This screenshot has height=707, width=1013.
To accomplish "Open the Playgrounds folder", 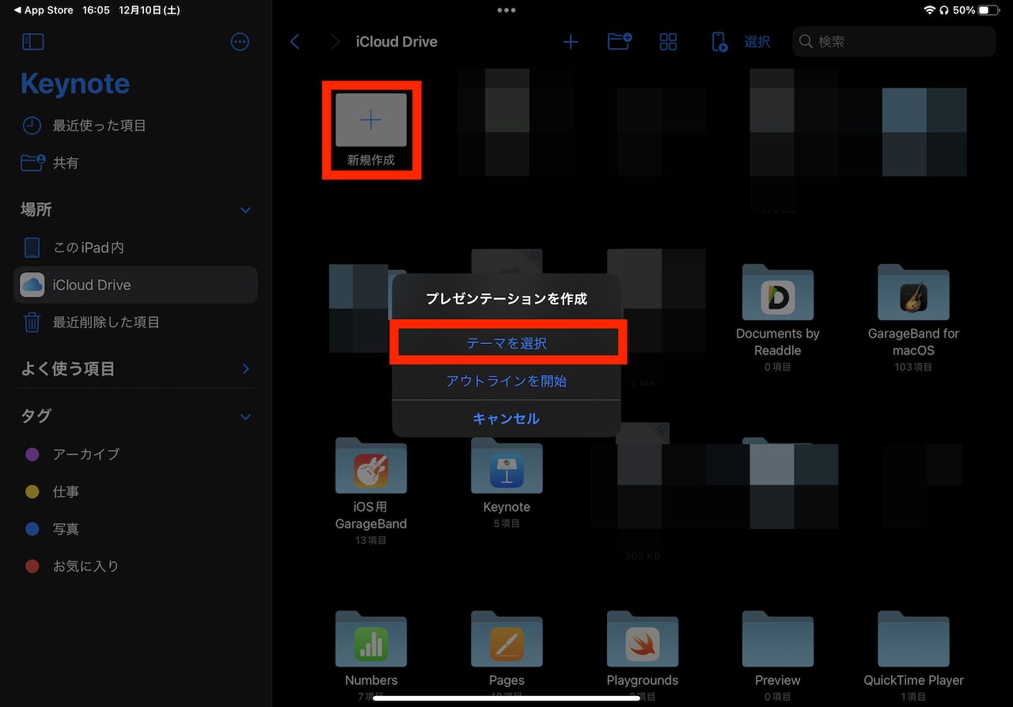I will pyautogui.click(x=642, y=656).
